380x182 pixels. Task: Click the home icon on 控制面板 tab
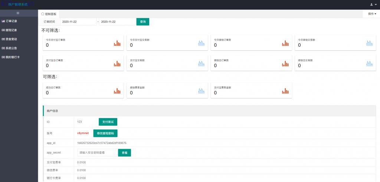click(43, 14)
